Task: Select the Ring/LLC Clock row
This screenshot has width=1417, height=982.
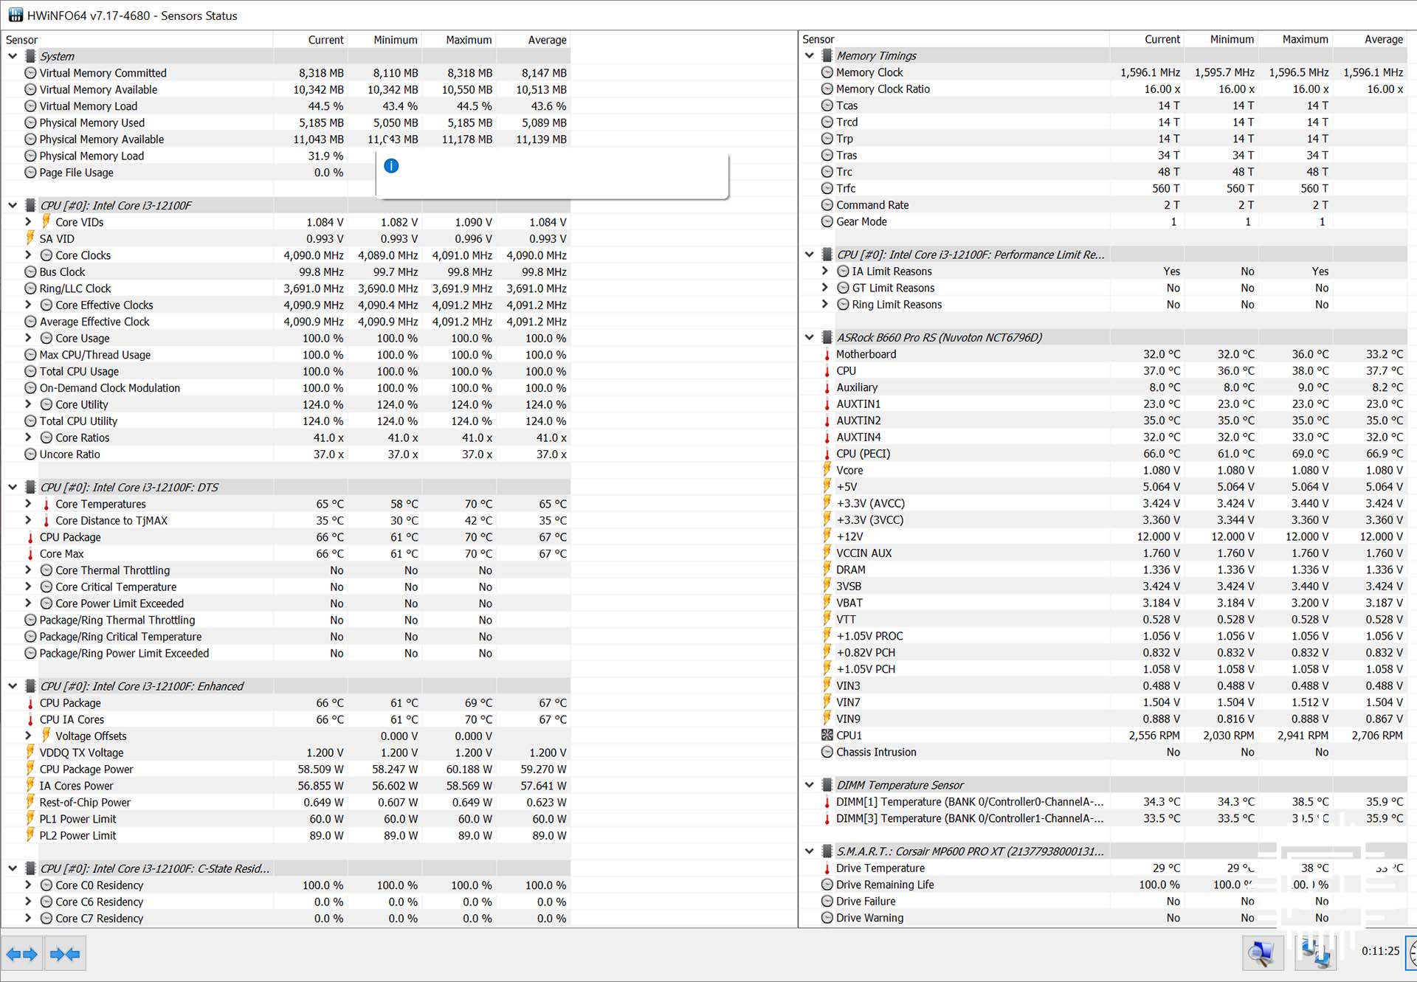Action: coord(286,288)
